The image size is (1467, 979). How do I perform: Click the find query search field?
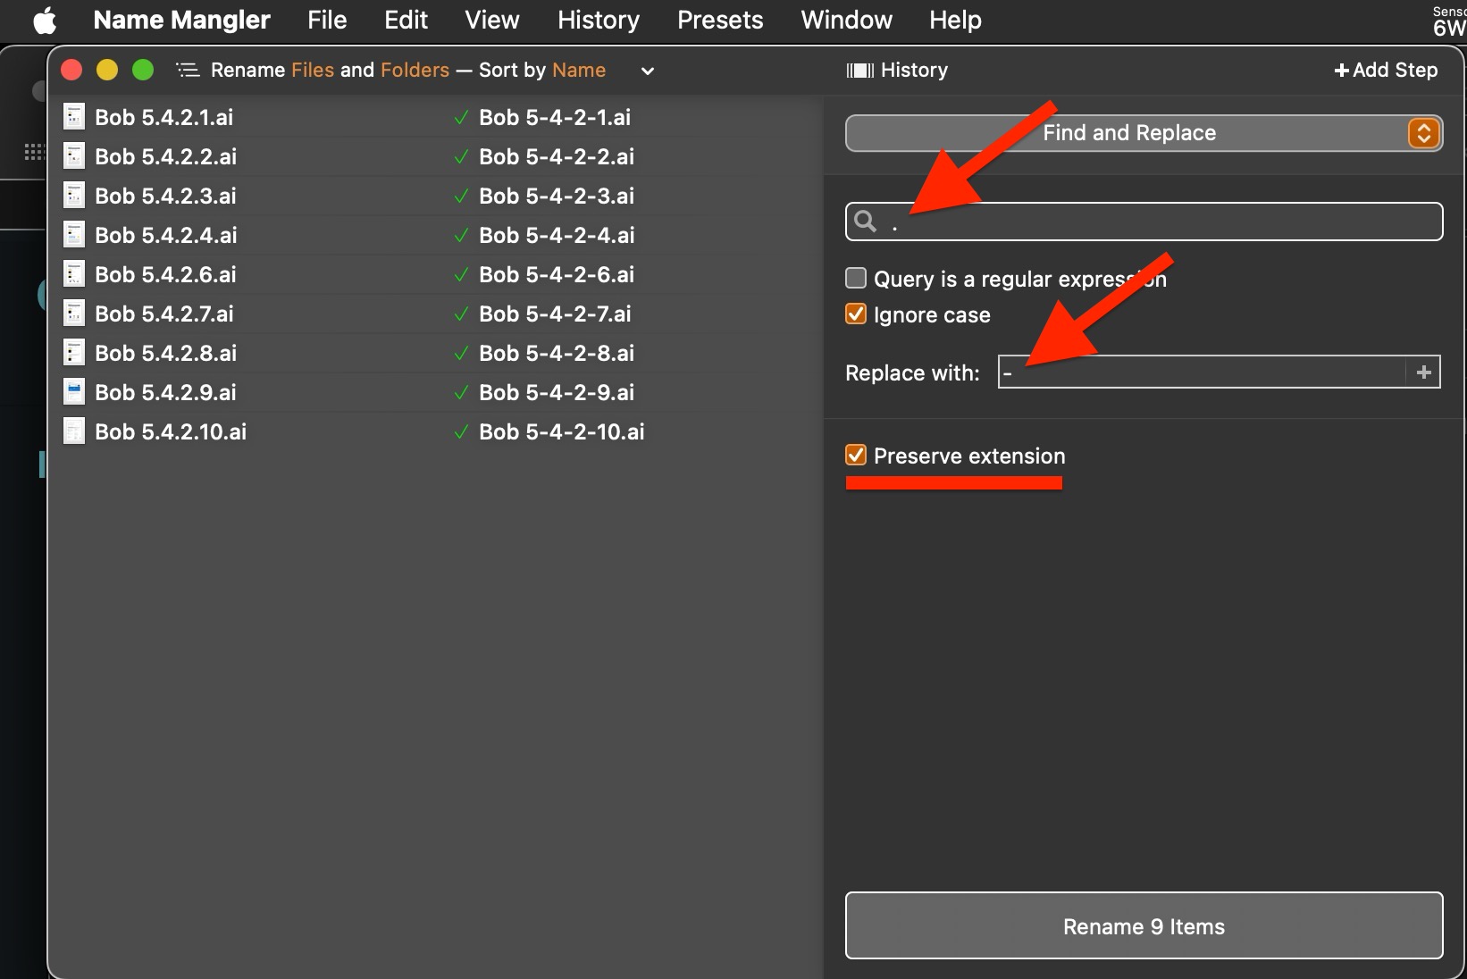pos(1144,222)
